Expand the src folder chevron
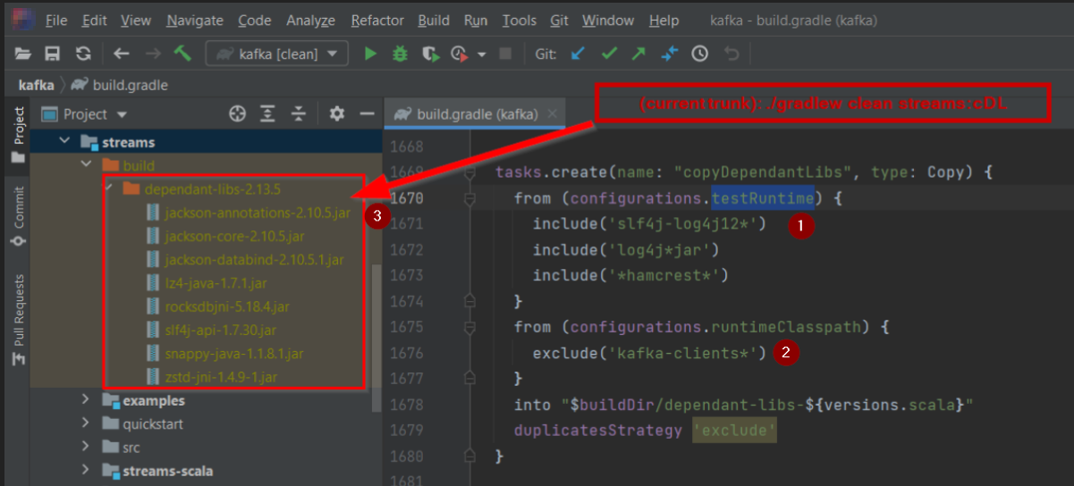The image size is (1074, 486). [86, 447]
